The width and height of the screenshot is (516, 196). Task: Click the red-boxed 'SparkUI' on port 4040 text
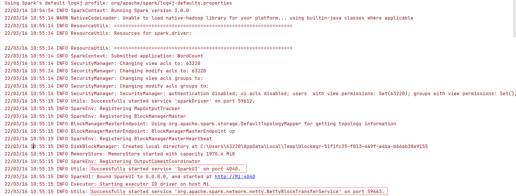coord(168,169)
